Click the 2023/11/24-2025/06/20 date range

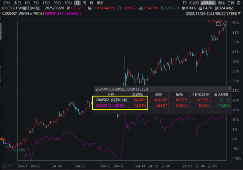tap(211, 14)
